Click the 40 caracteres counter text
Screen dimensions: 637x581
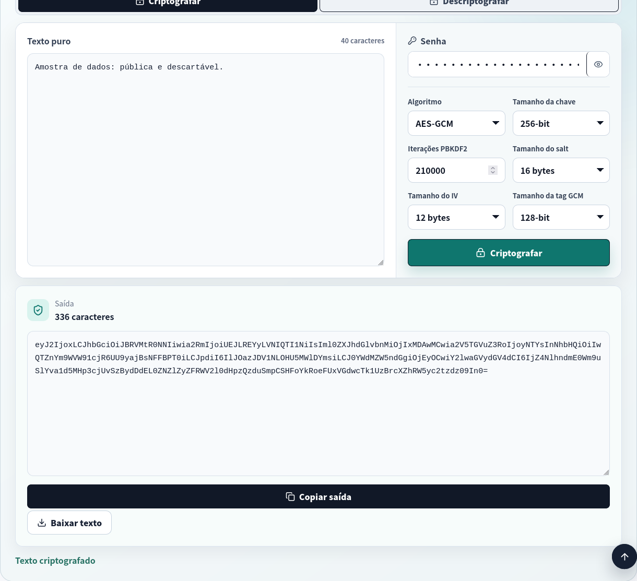362,41
